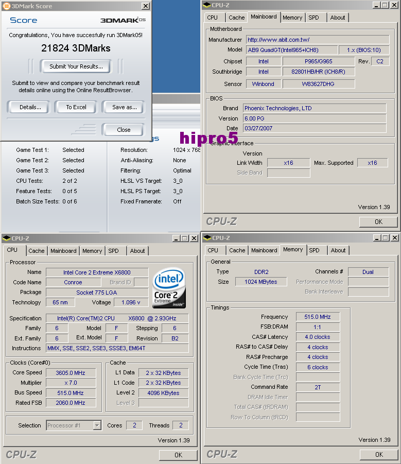This screenshot has height=464, width=401.
Task: Open Cache tab in Mainboard CPU-Z window
Action: (237, 18)
